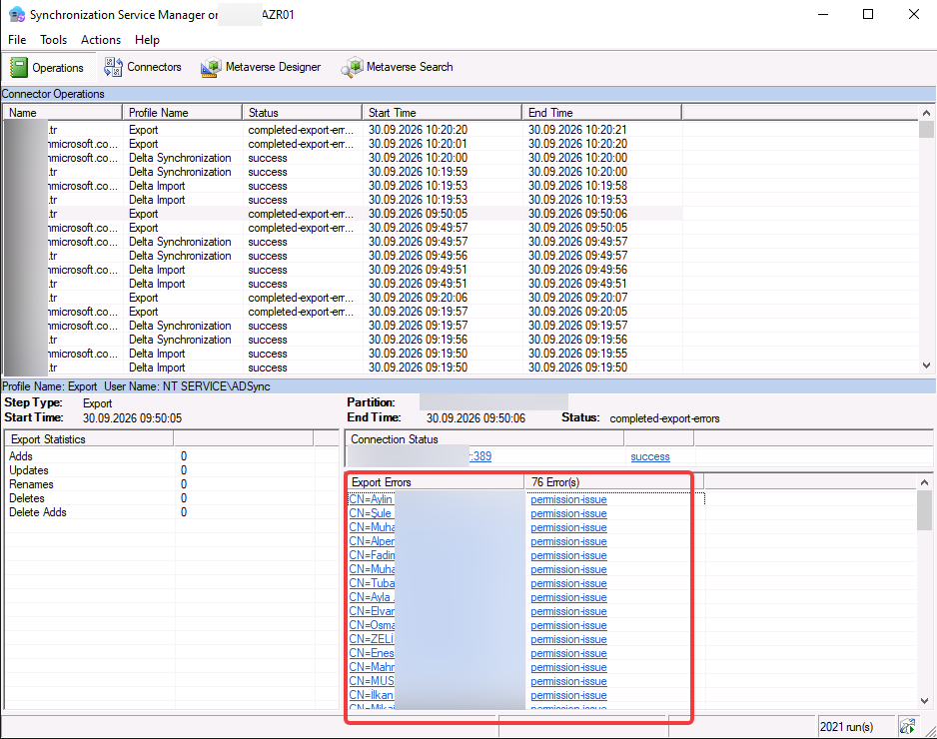Open the Connectors view
This screenshot has width=937, height=739.
click(142, 67)
